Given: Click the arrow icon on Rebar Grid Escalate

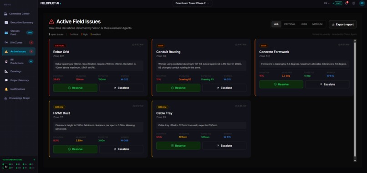Looking at the screenshot, I should click(115, 88).
